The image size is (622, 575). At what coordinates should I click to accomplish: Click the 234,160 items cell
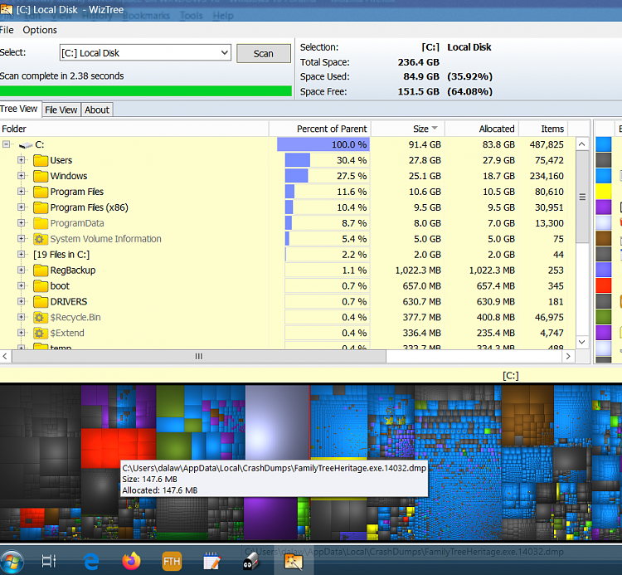pyautogui.click(x=547, y=176)
